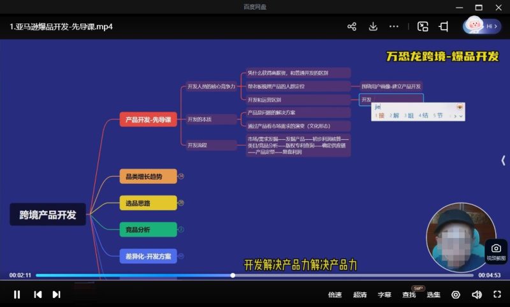The image size is (510, 307).
Task: Open the 字幕 subtitle settings
Action: coord(384,295)
